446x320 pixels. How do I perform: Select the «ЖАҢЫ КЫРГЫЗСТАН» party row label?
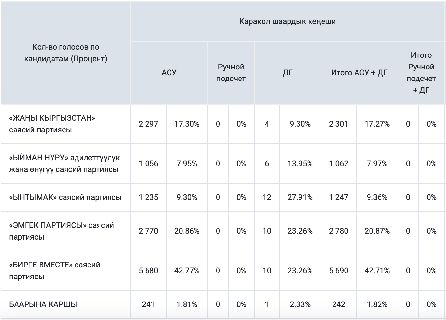(x=52, y=124)
